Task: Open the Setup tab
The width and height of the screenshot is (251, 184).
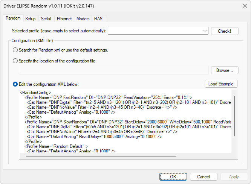Action: tap(31, 19)
